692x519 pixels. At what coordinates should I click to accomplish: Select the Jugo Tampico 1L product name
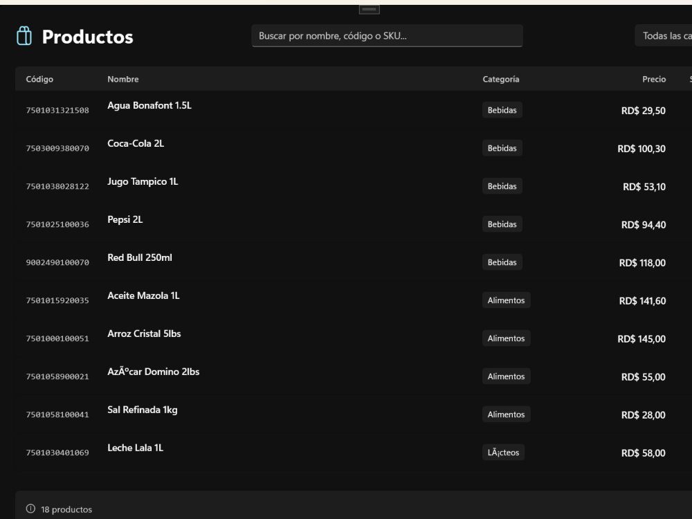click(x=143, y=181)
